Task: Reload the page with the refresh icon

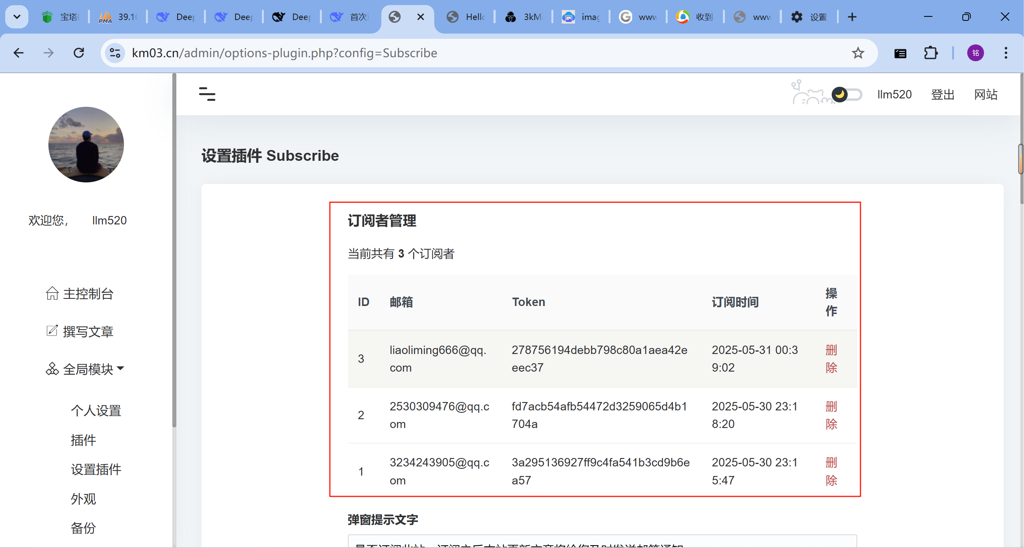Action: [79, 53]
